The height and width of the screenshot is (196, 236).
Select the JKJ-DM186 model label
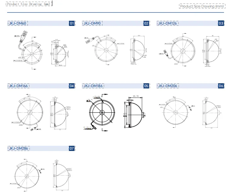point(93,86)
